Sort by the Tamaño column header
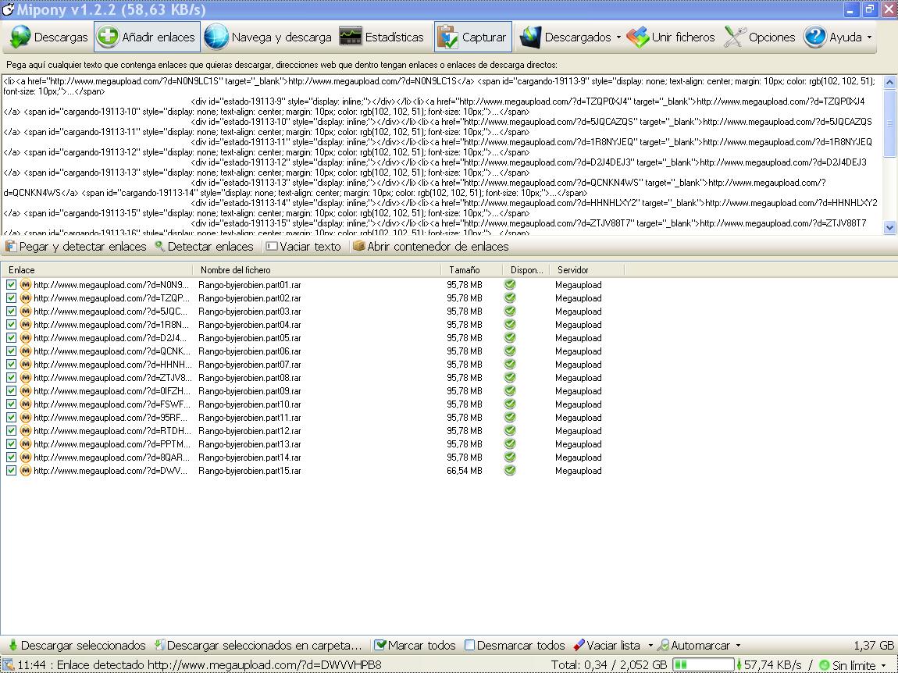 (472, 270)
